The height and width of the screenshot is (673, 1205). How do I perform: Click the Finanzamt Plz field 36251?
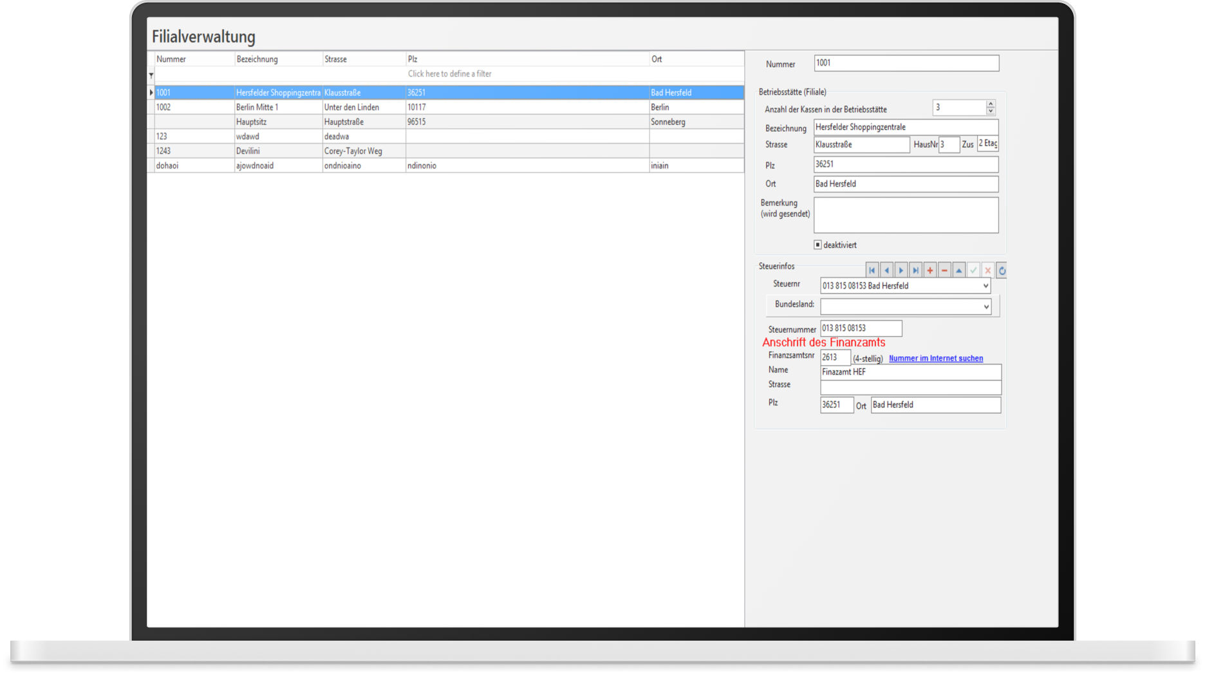[837, 405]
